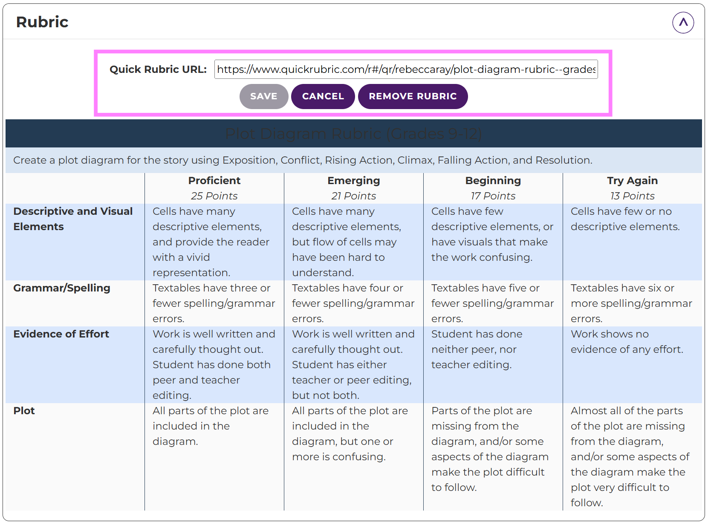
Task: Click the 13 Points score text
Action: (x=632, y=196)
